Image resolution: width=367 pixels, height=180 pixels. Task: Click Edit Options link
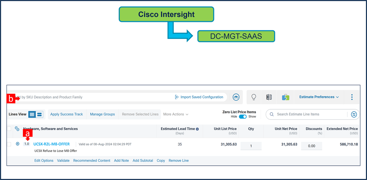point(44,161)
